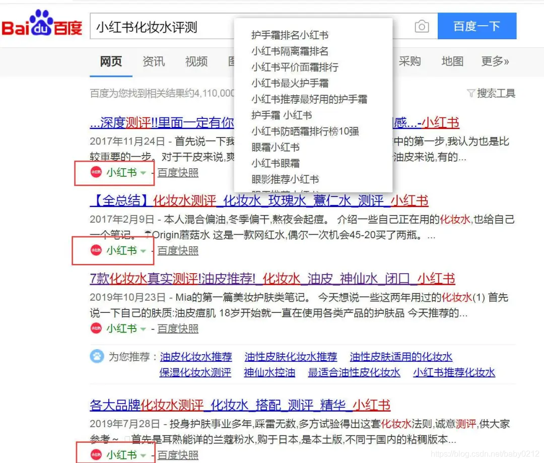Click the 百度一下 search button
Screen dimensions: 544x463
click(x=477, y=26)
